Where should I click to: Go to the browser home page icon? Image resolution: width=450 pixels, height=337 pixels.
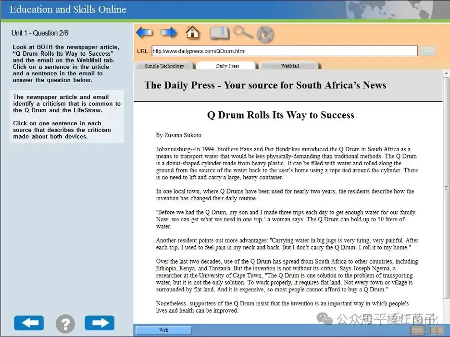pyautogui.click(x=193, y=32)
